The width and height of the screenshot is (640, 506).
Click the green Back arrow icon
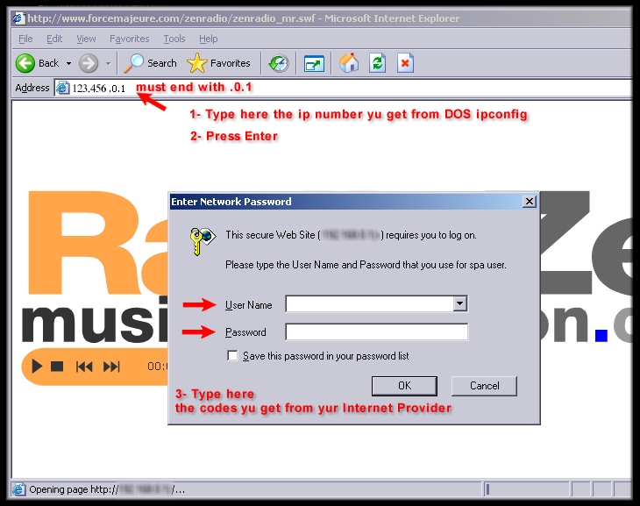pyautogui.click(x=25, y=63)
